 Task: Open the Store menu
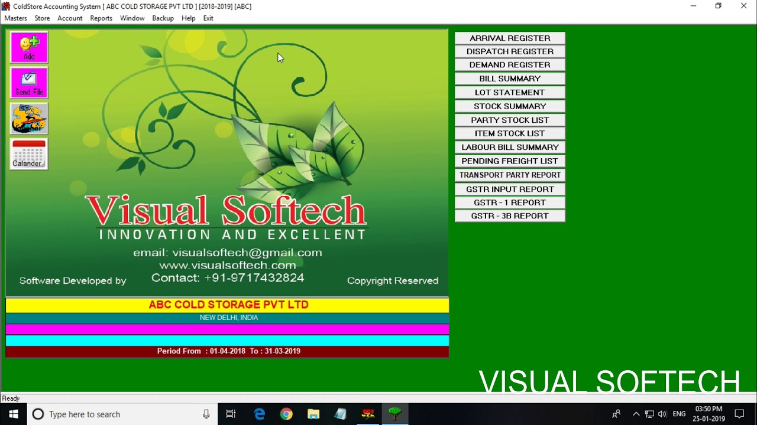(42, 18)
